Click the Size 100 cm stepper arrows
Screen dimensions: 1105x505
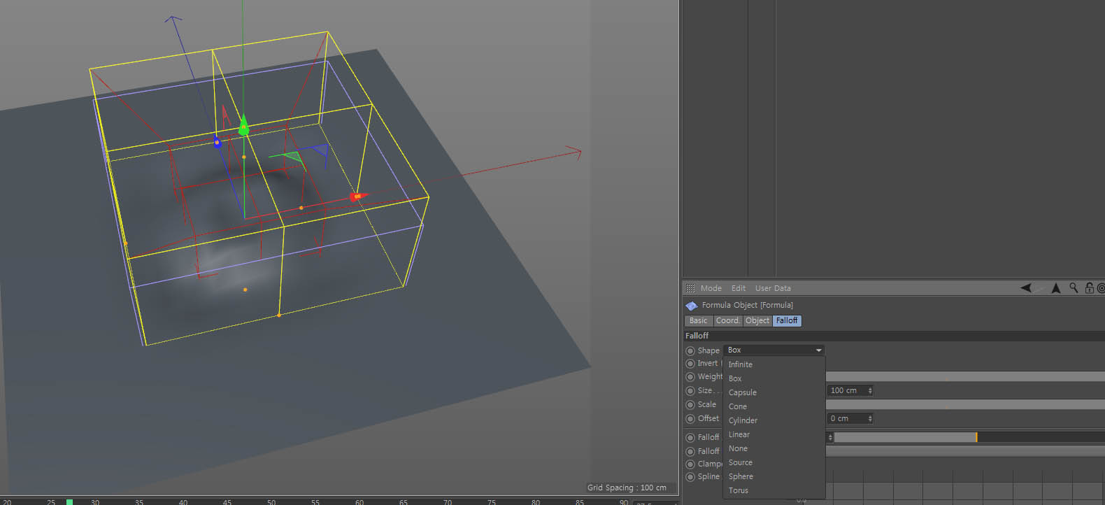pos(870,390)
